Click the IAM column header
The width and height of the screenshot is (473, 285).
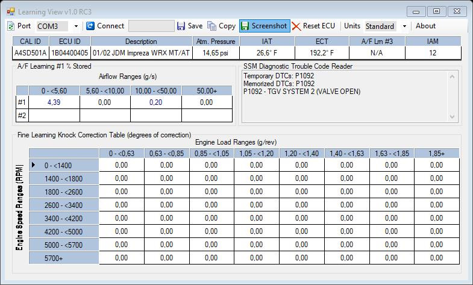pyautogui.click(x=433, y=42)
